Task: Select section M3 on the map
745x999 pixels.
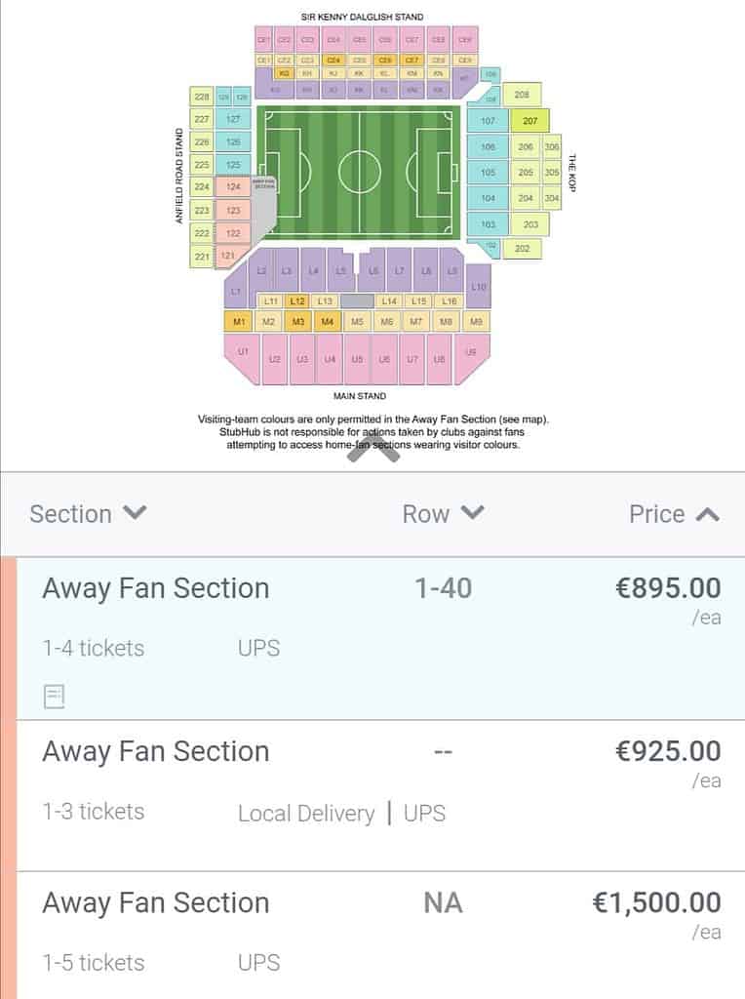Action: 298,322
